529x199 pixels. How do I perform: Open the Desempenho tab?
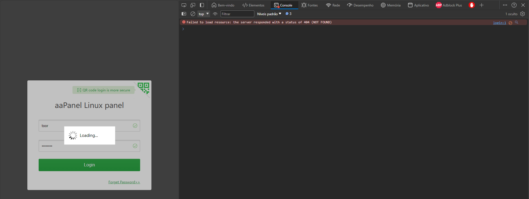pyautogui.click(x=360, y=5)
